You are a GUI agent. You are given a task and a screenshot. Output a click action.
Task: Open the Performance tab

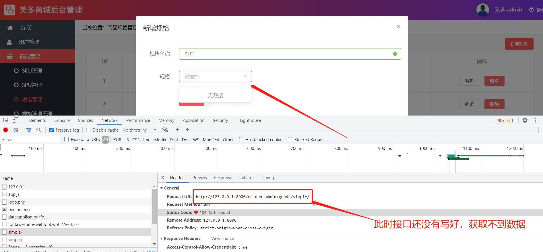click(x=138, y=120)
